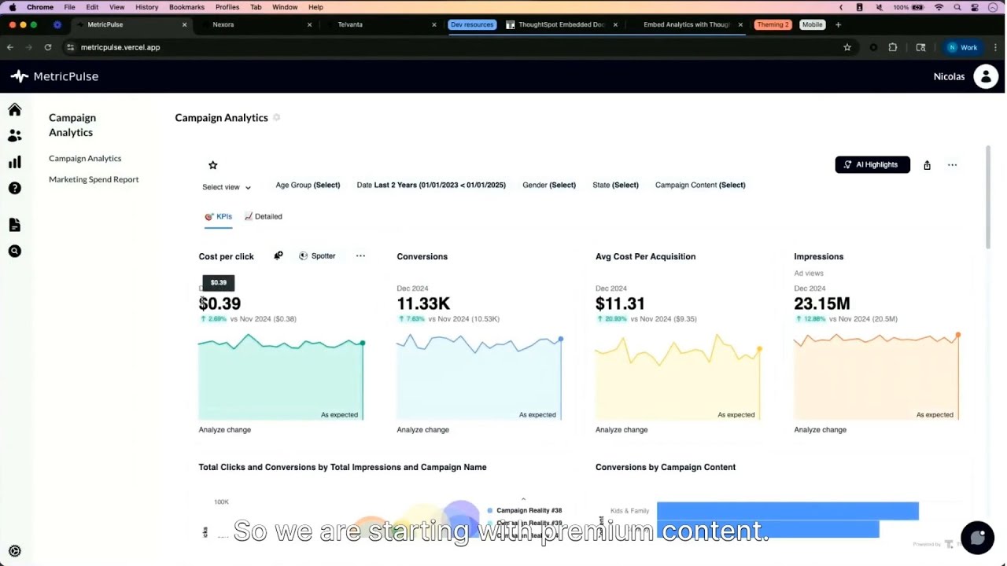Open the Telvanta browser tab
Image resolution: width=1007 pixels, height=566 pixels.
381,24
